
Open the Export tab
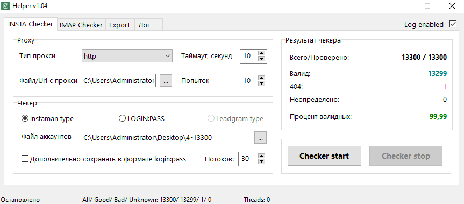pos(119,25)
